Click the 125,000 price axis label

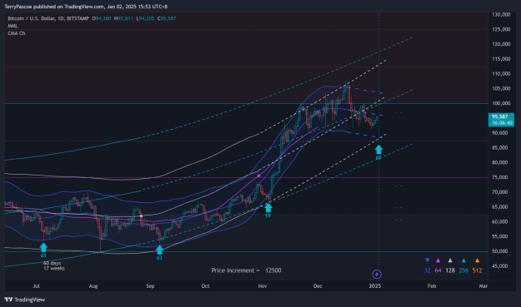click(501, 29)
